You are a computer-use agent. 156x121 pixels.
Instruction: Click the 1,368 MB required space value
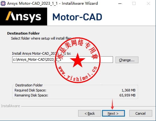[128, 90]
